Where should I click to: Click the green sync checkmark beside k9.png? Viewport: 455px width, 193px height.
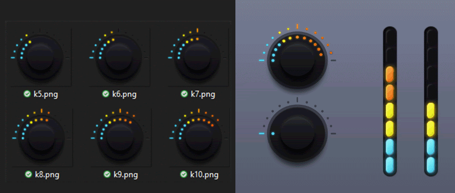(x=107, y=174)
